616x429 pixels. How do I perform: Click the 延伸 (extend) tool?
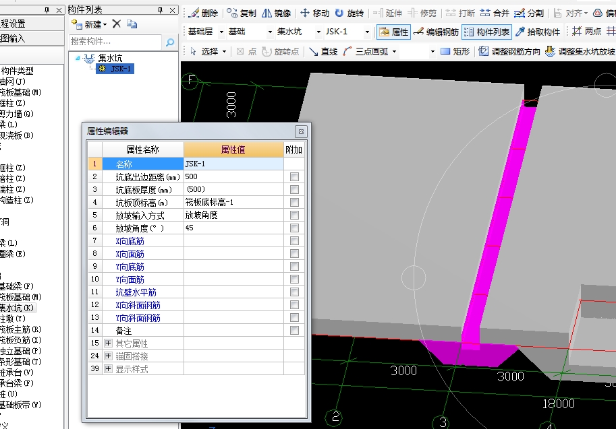[387, 13]
